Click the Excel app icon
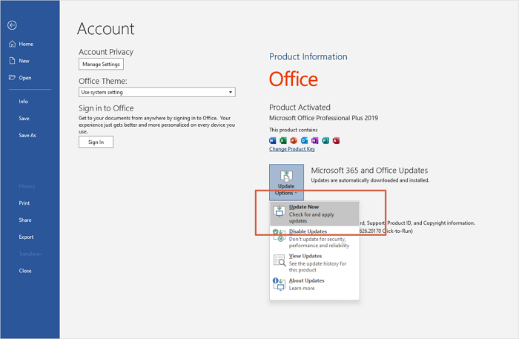Image resolution: width=519 pixels, height=339 pixels. [283, 141]
